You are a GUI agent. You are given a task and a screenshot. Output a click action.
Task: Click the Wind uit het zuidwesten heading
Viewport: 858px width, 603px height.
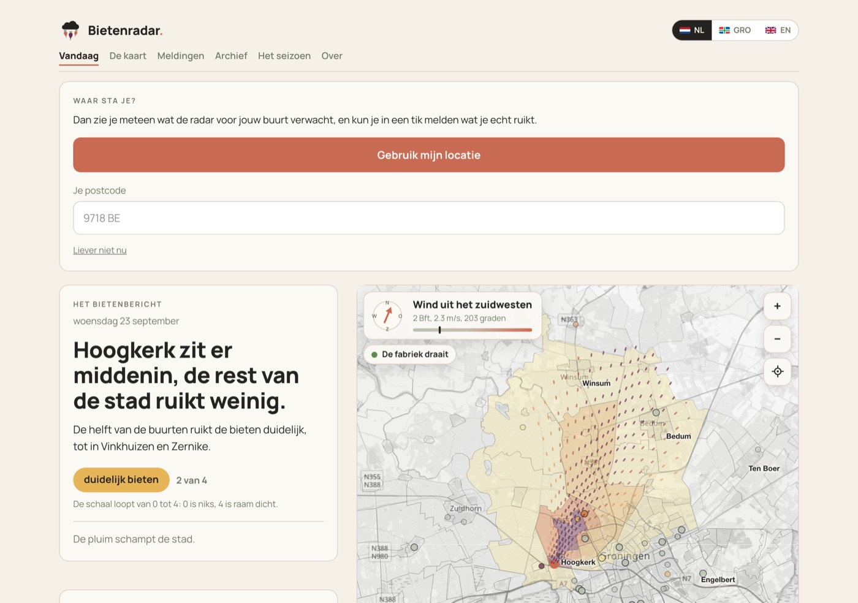point(473,305)
